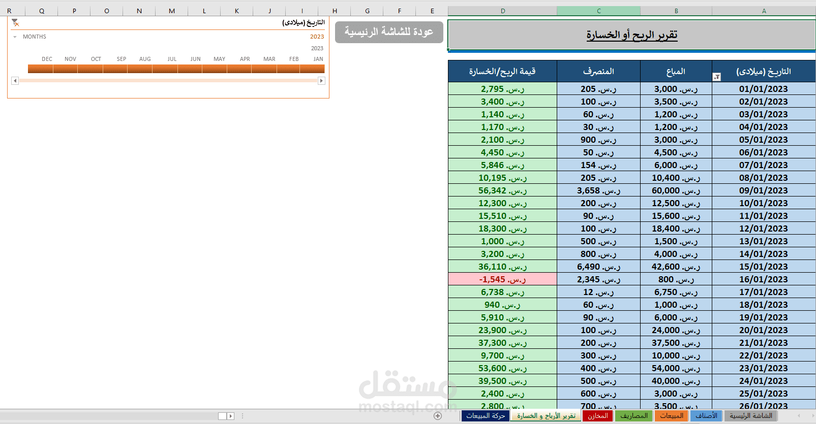Go to the المخازن sheet tab
Viewport: 816px width, 424px height.
tap(598, 416)
